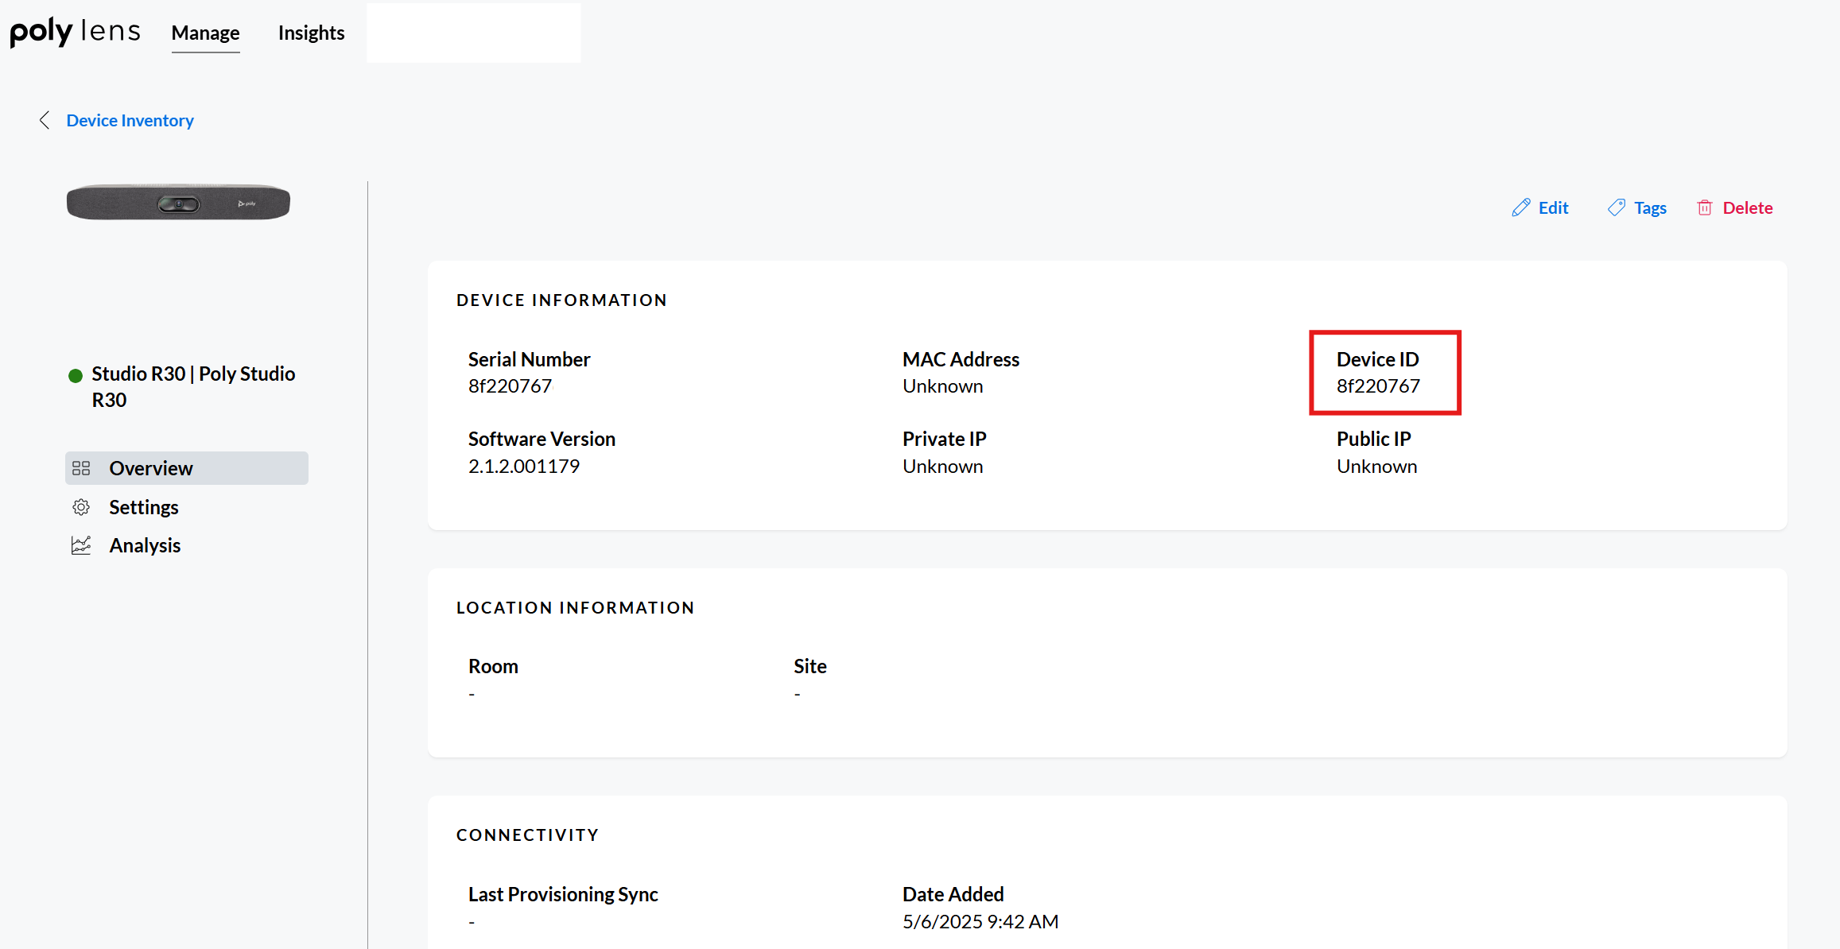Click the MAC Address label
The image size is (1840, 949).
[961, 359]
